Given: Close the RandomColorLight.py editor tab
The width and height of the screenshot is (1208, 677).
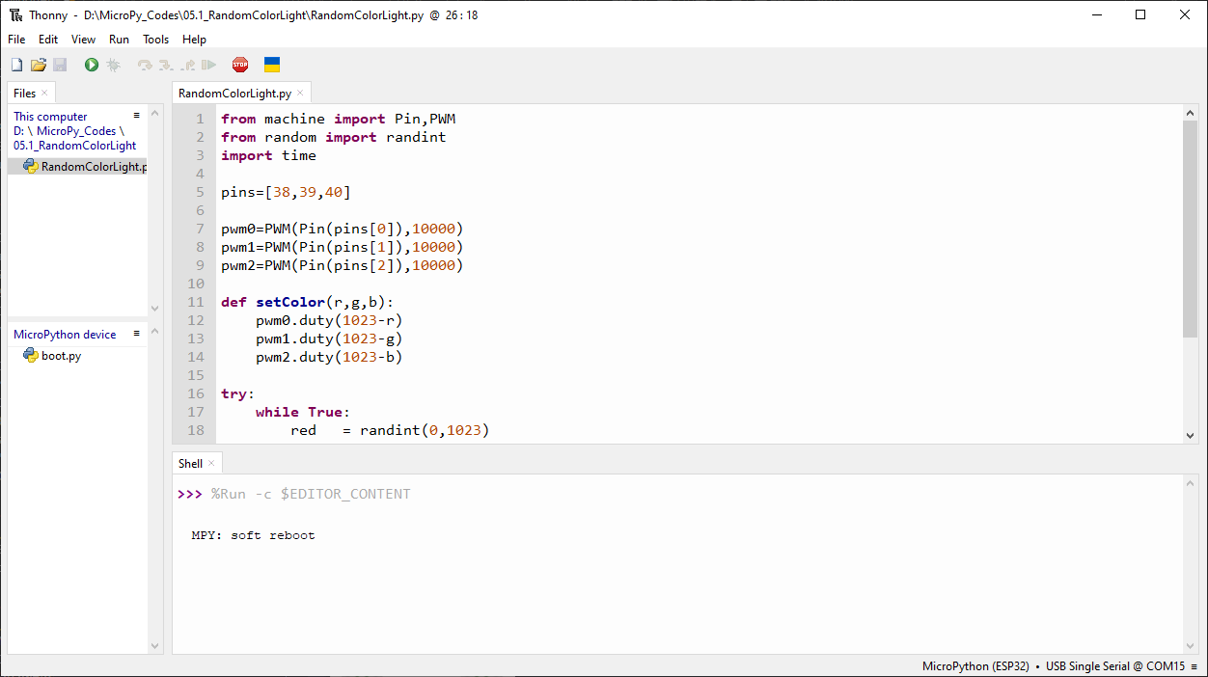Looking at the screenshot, I should pos(300,93).
